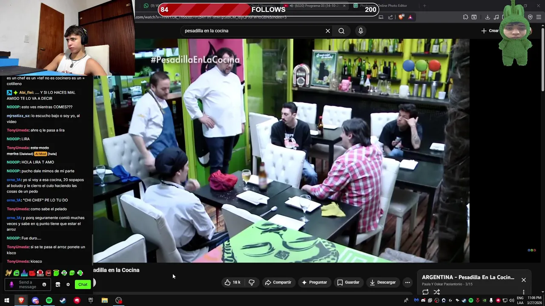Click the purple microphone icon in chat input

coord(11,284)
